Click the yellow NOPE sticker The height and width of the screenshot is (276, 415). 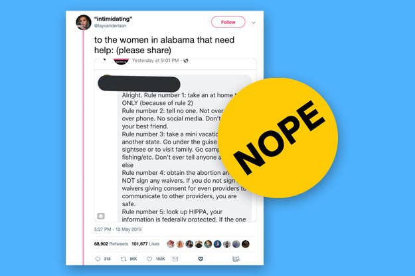pos(278,138)
